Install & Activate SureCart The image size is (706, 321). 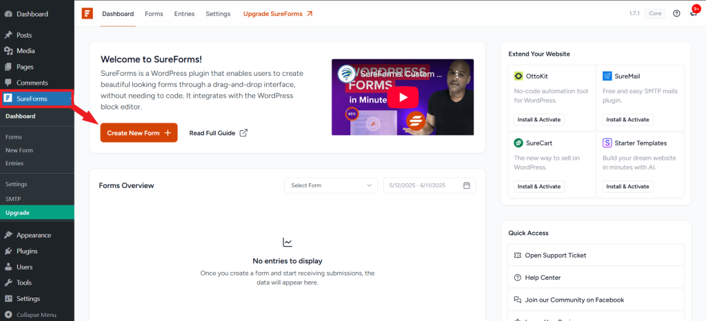click(538, 186)
